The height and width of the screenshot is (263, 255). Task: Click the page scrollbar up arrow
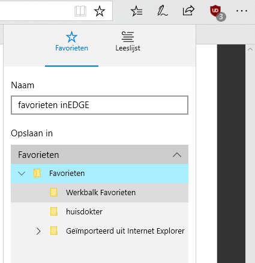pyautogui.click(x=250, y=49)
